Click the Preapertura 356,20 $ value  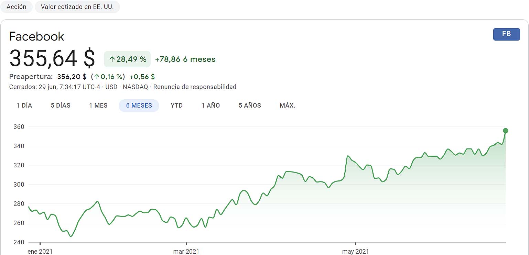pos(72,76)
